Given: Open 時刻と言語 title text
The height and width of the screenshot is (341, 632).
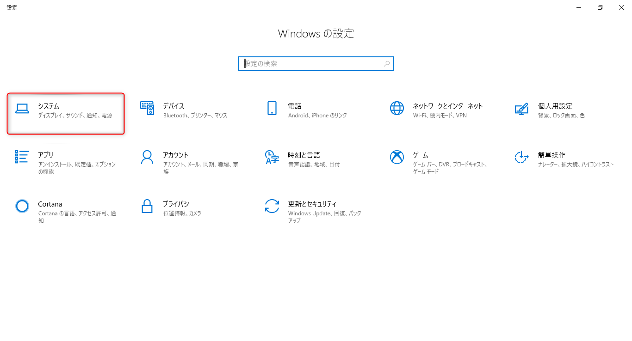Looking at the screenshot, I should 304,155.
